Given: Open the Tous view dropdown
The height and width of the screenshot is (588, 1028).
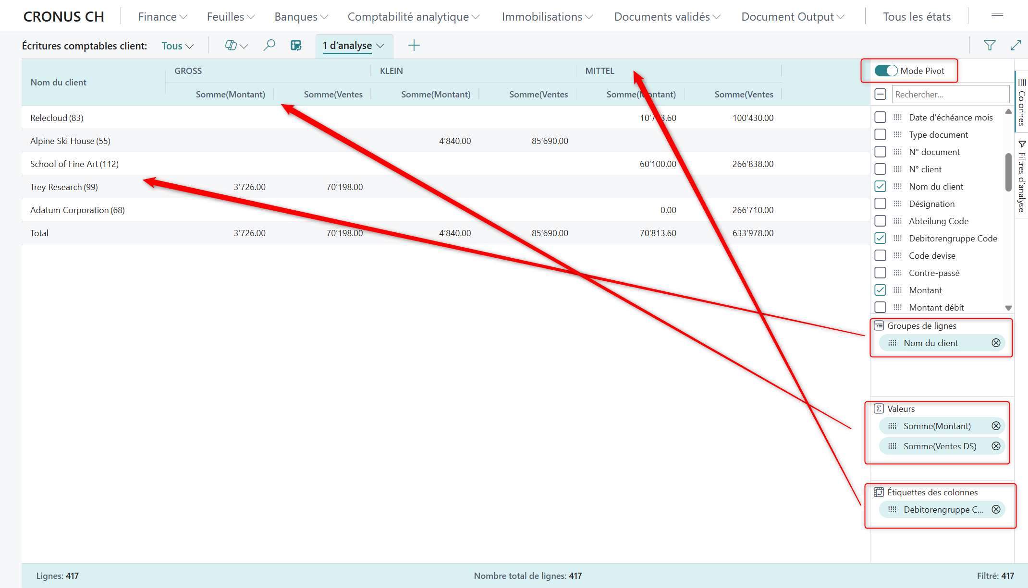Looking at the screenshot, I should pos(177,46).
